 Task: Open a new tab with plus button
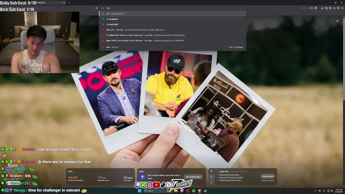point(69,3)
